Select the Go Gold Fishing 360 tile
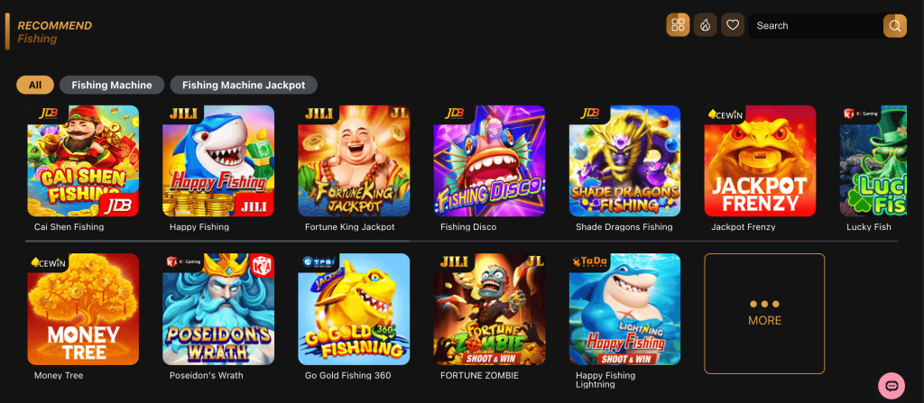Viewport: 924px width, 403px height. click(x=354, y=309)
